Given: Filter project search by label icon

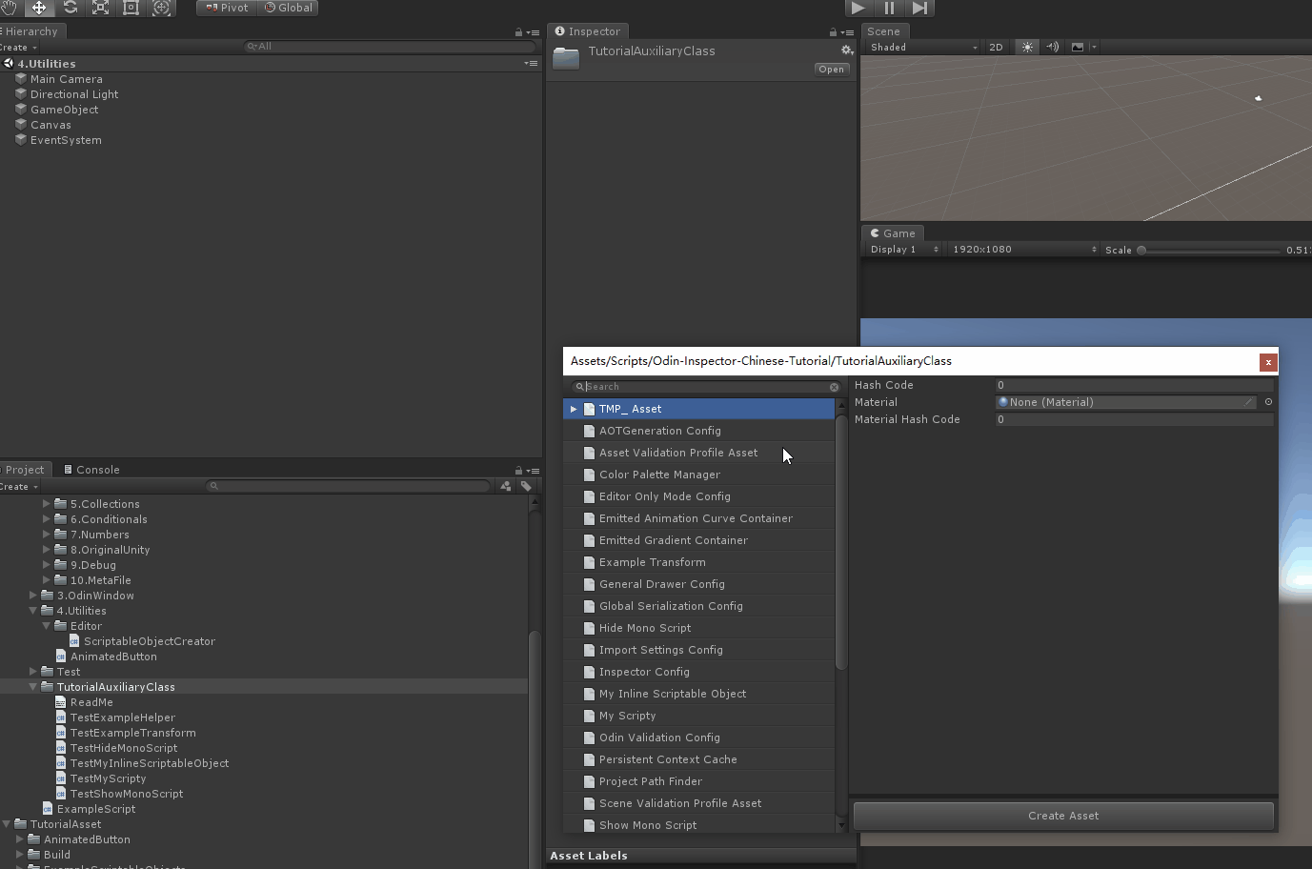Looking at the screenshot, I should tap(526, 486).
